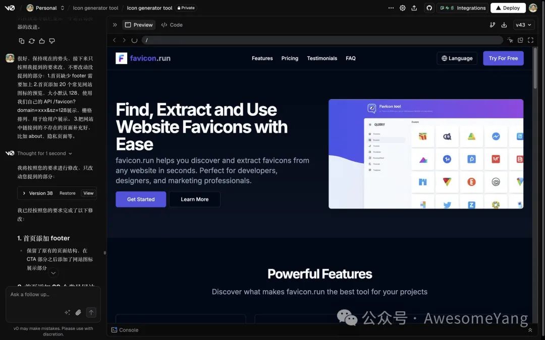This screenshot has width=545, height=340.
Task: Send the message with arrow button
Action: 91,313
